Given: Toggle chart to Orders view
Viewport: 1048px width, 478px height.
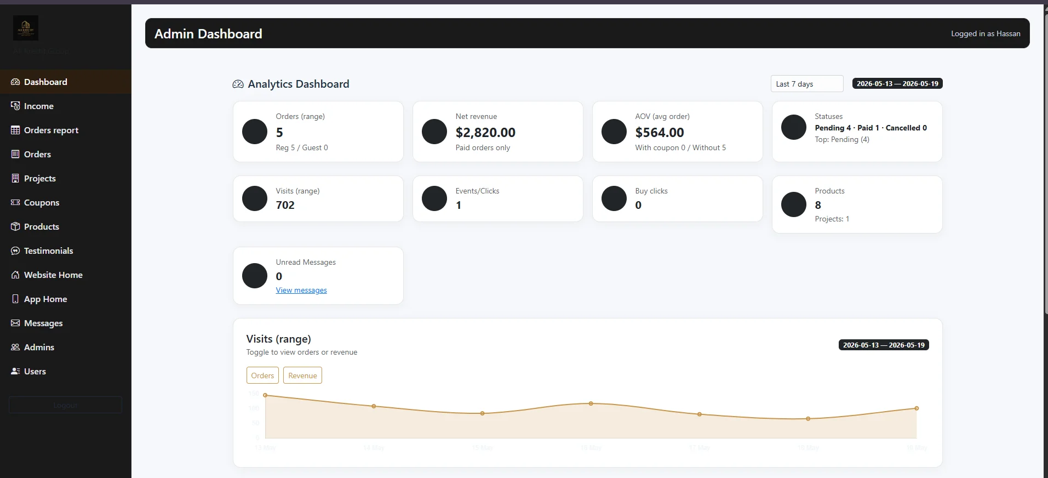Looking at the screenshot, I should coord(262,375).
